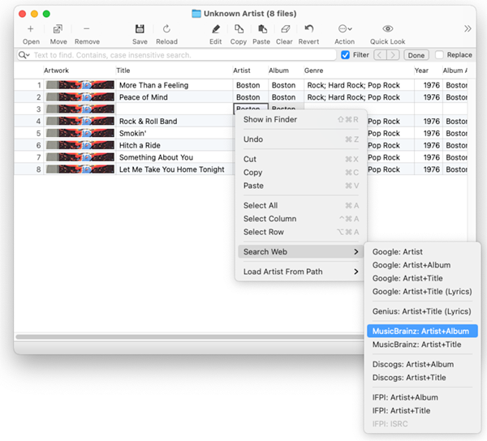Viewport: 487px width, 441px height.
Task: Select Undo in the context menu
Action: 300,139
